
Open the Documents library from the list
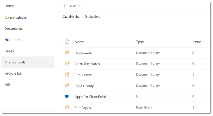84,53
